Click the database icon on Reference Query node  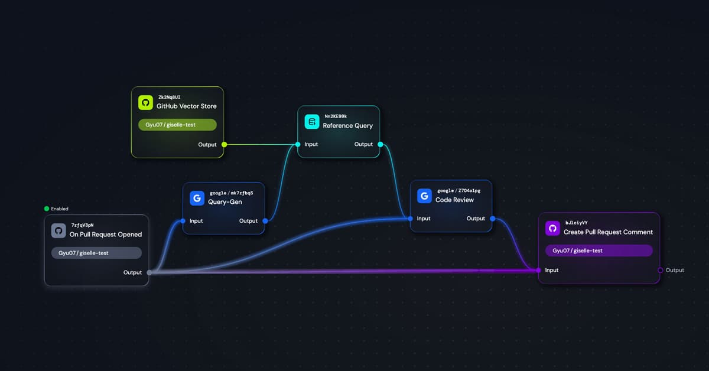(311, 122)
